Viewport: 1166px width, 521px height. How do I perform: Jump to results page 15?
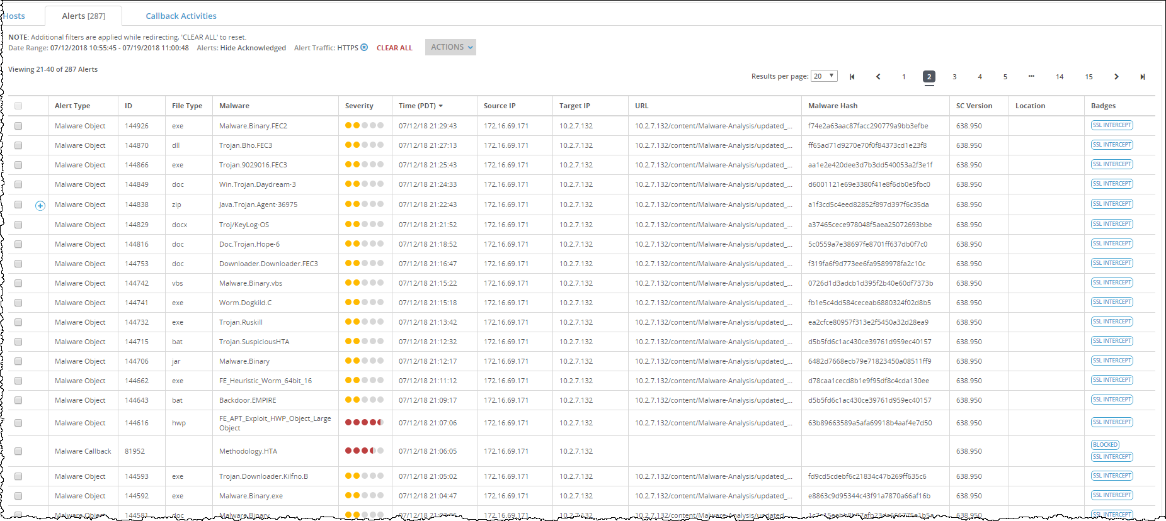(x=1089, y=77)
